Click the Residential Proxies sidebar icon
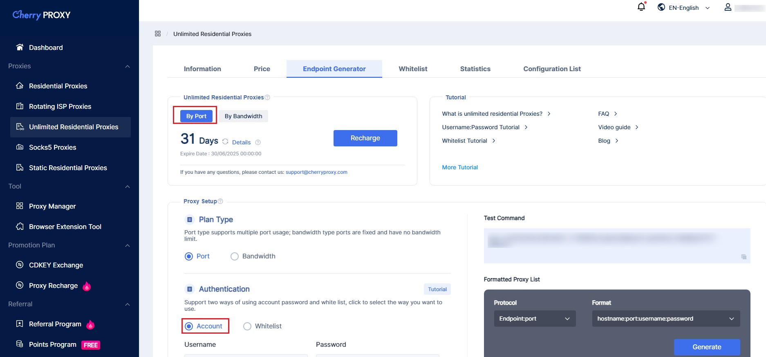Image resolution: width=766 pixels, height=357 pixels. 20,85
